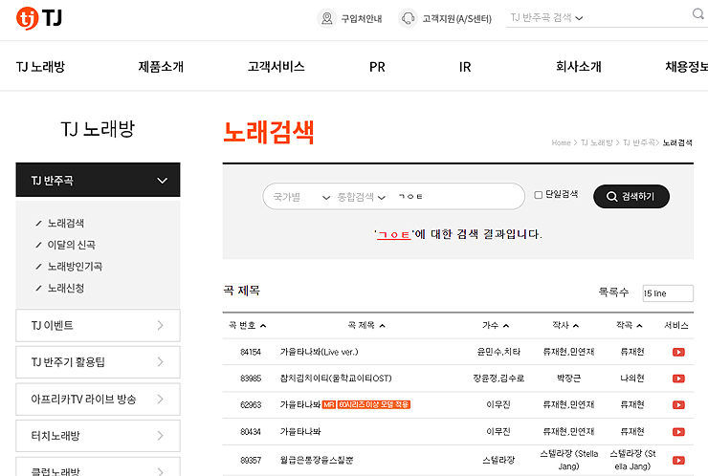Click TJ 반주곡 in the breadcrumb
The image size is (708, 476).
tap(639, 142)
